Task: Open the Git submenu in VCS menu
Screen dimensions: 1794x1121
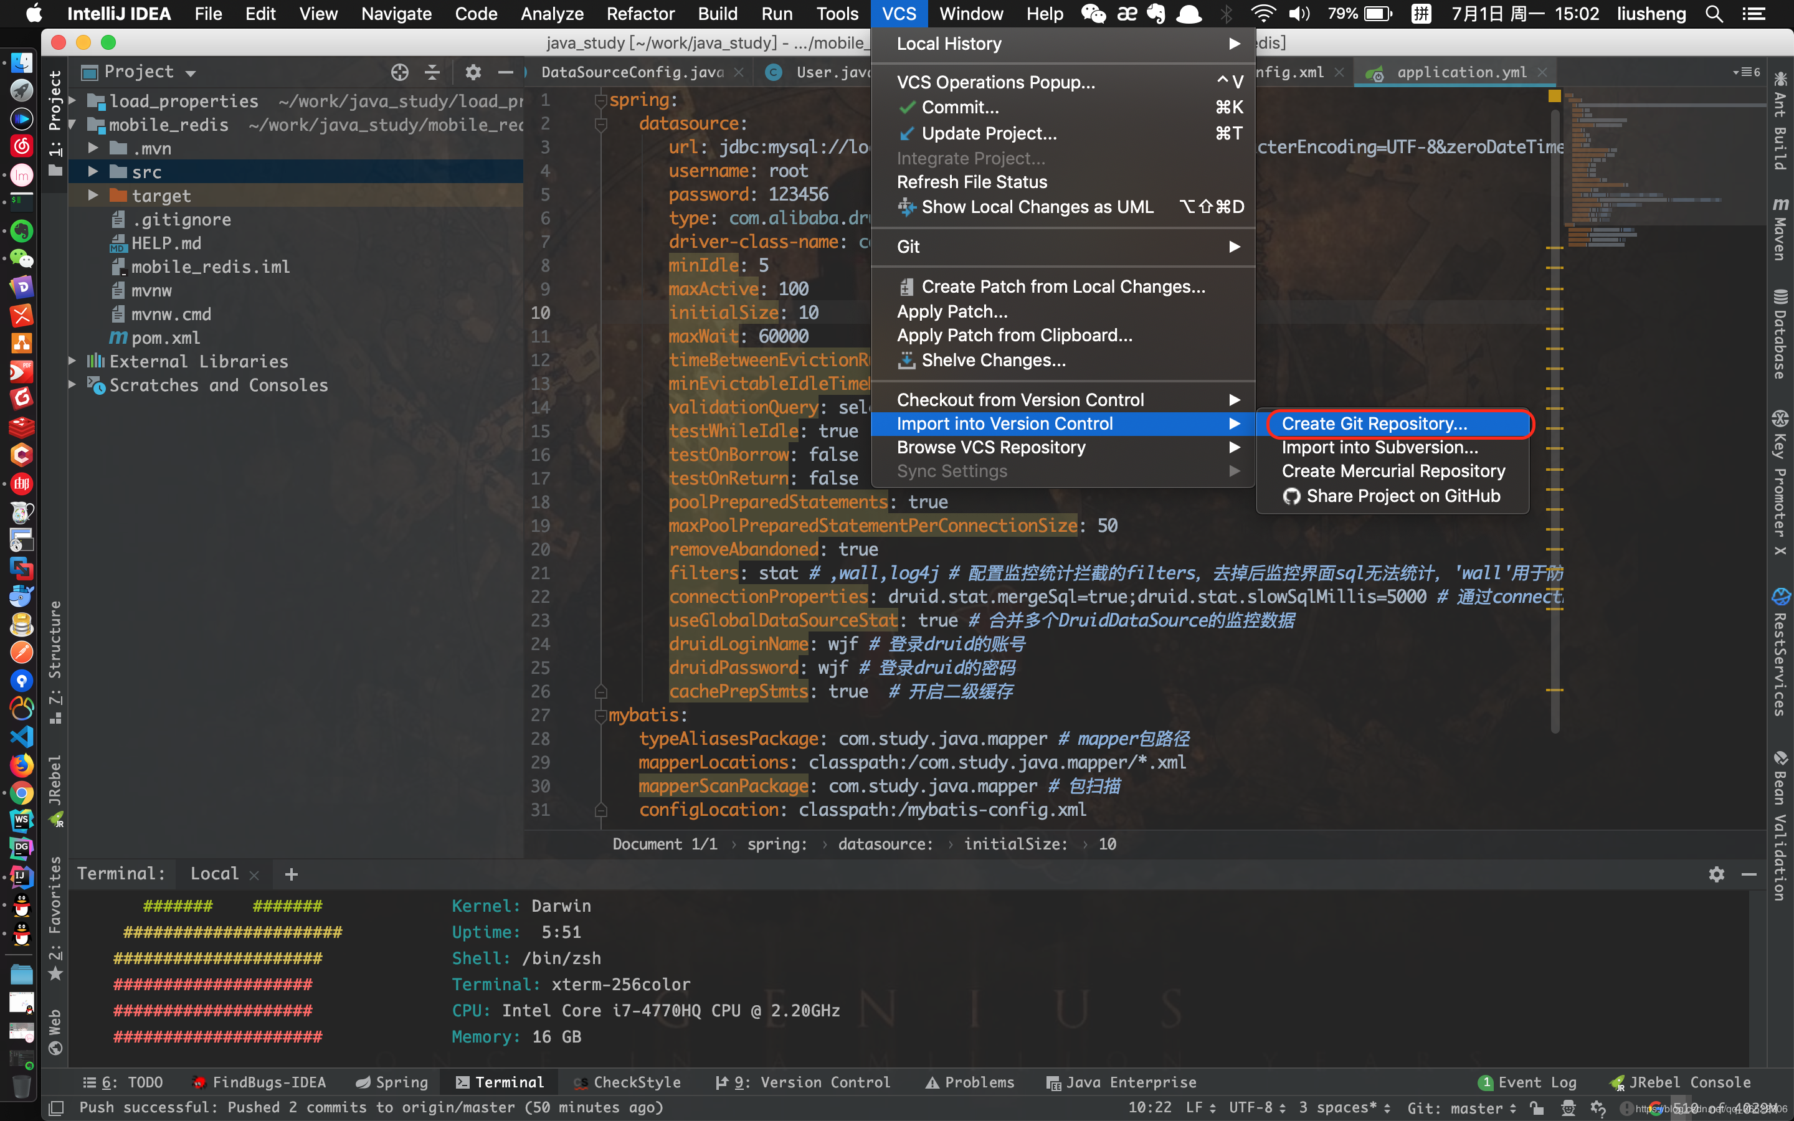Action: point(1063,247)
